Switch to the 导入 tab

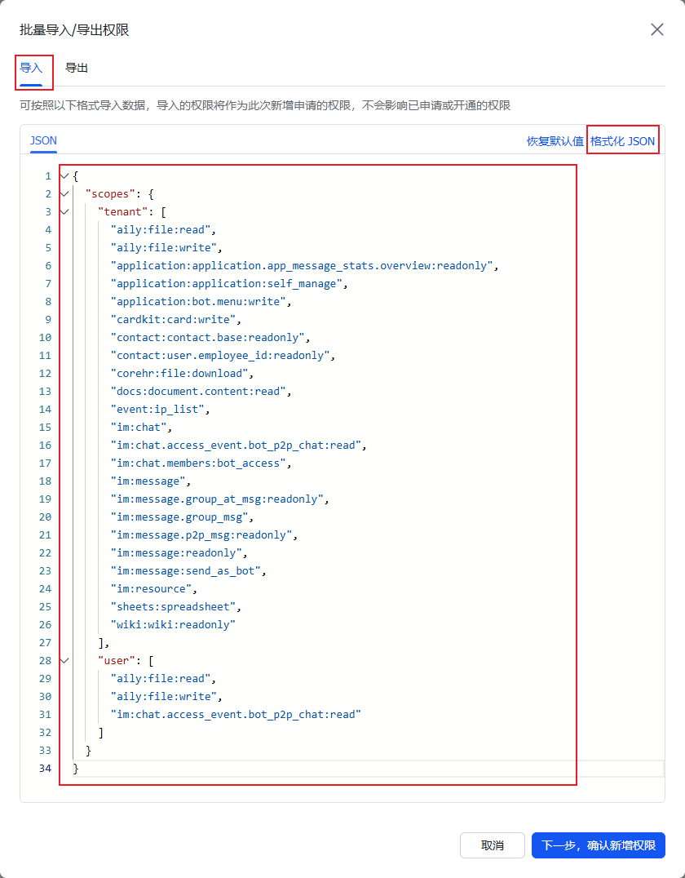pos(31,69)
